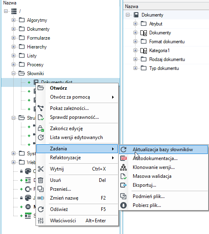Expand the Listy folder node
This screenshot has width=209, height=234.
[x=13, y=55]
